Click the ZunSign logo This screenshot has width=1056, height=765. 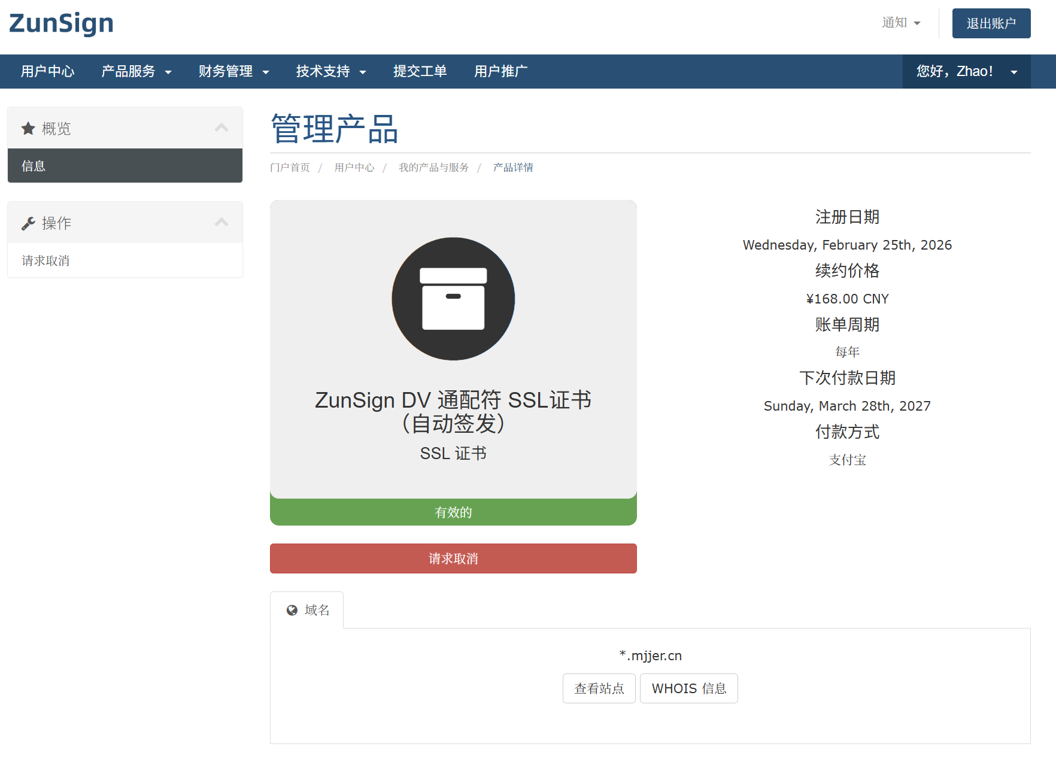tap(61, 24)
